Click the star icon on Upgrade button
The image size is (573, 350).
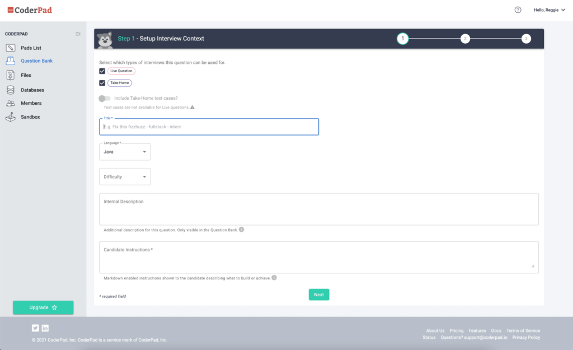(54, 307)
